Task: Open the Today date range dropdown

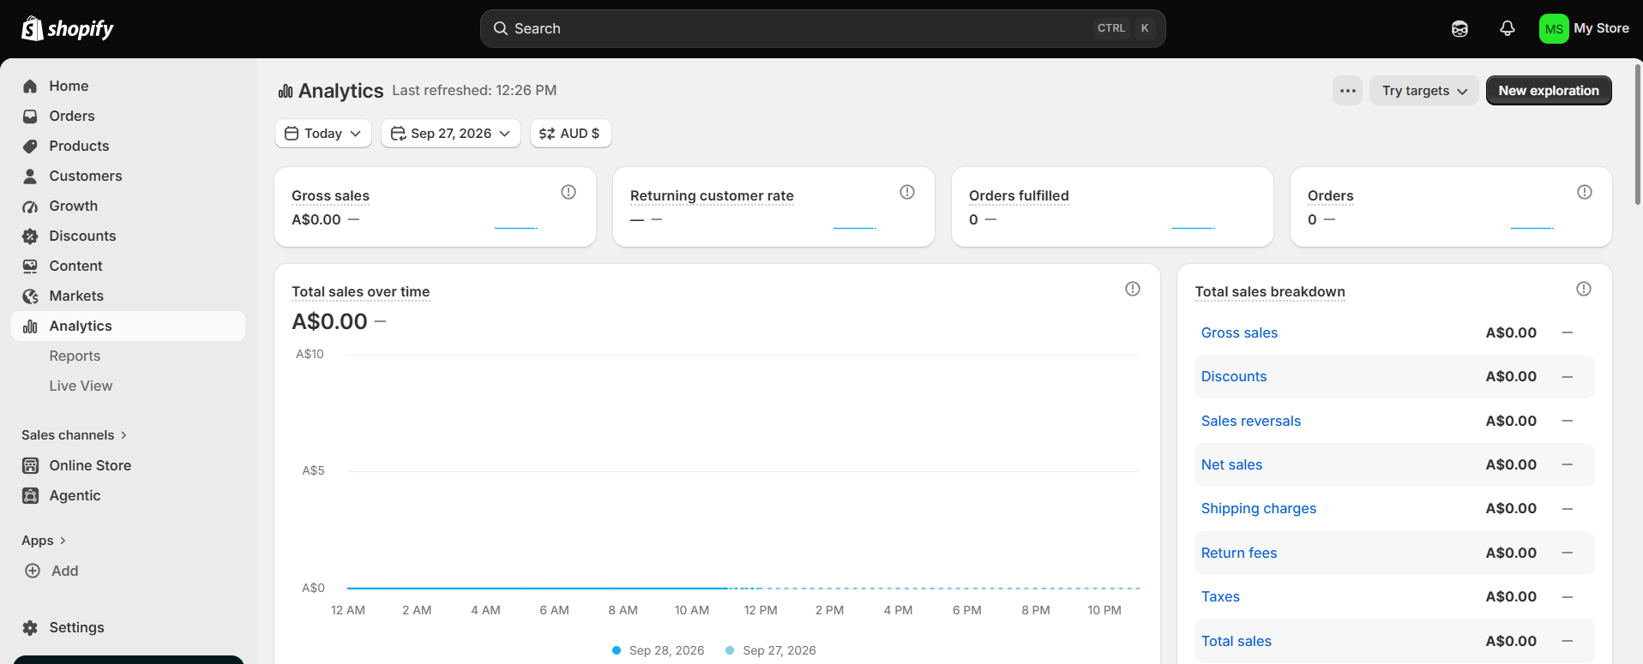Action: (323, 133)
